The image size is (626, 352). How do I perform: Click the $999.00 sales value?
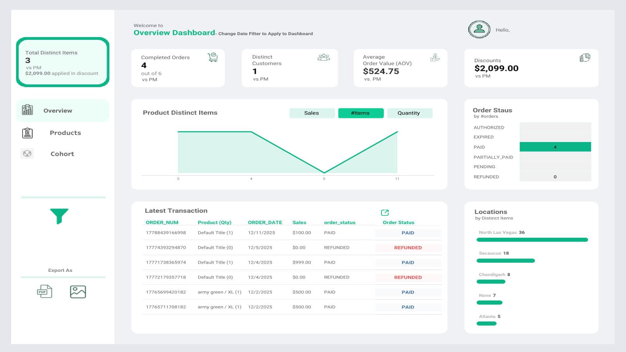(x=302, y=262)
